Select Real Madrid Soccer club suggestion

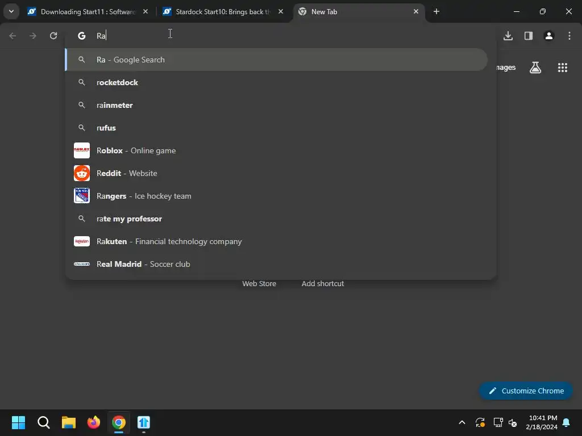tap(276, 264)
